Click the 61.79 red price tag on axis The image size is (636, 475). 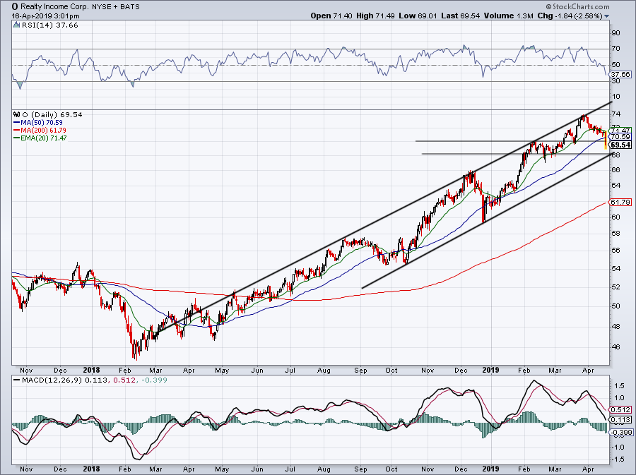620,202
